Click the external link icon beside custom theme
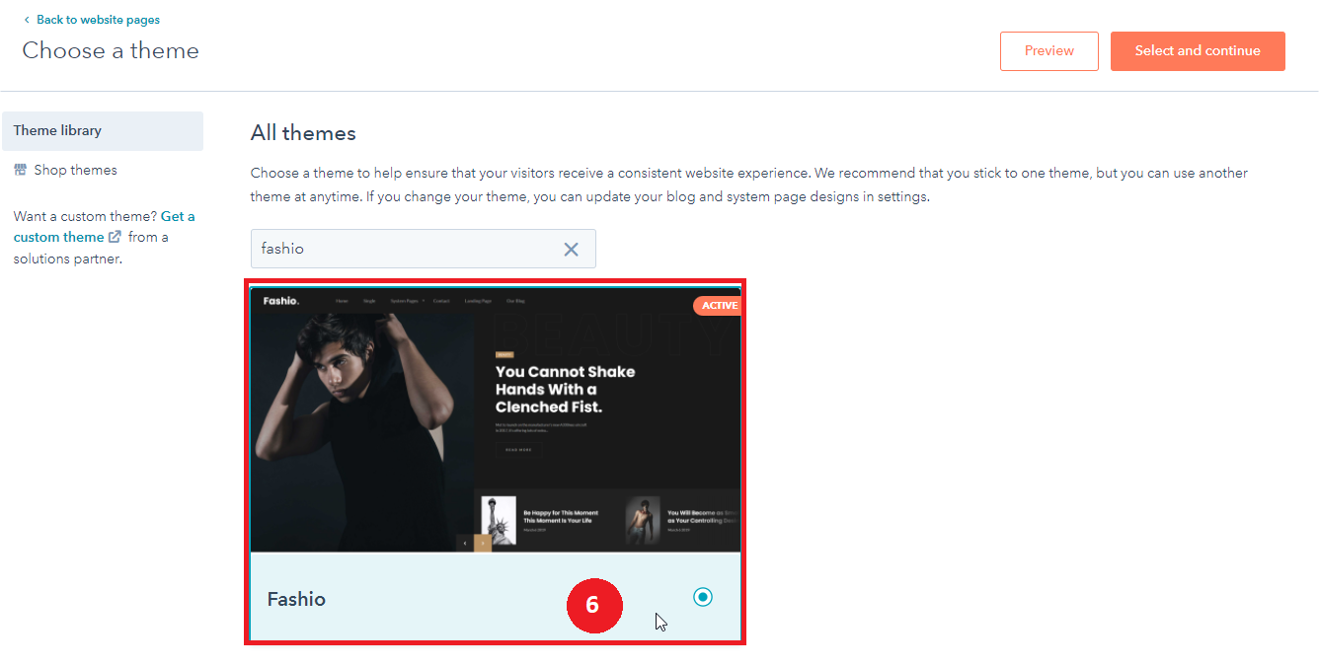1319x667 pixels. pos(116,237)
